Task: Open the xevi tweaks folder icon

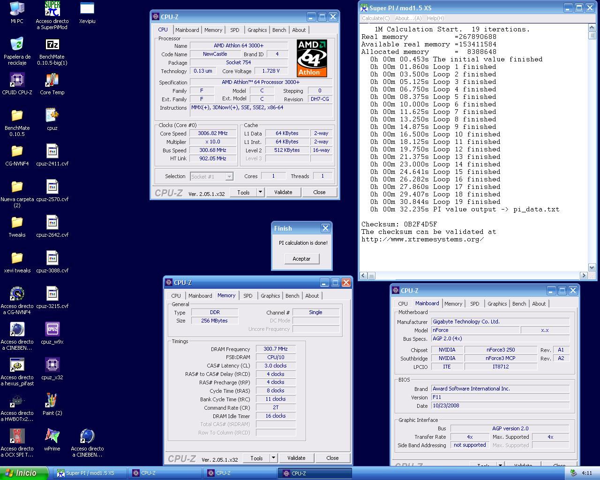Action: (x=17, y=258)
